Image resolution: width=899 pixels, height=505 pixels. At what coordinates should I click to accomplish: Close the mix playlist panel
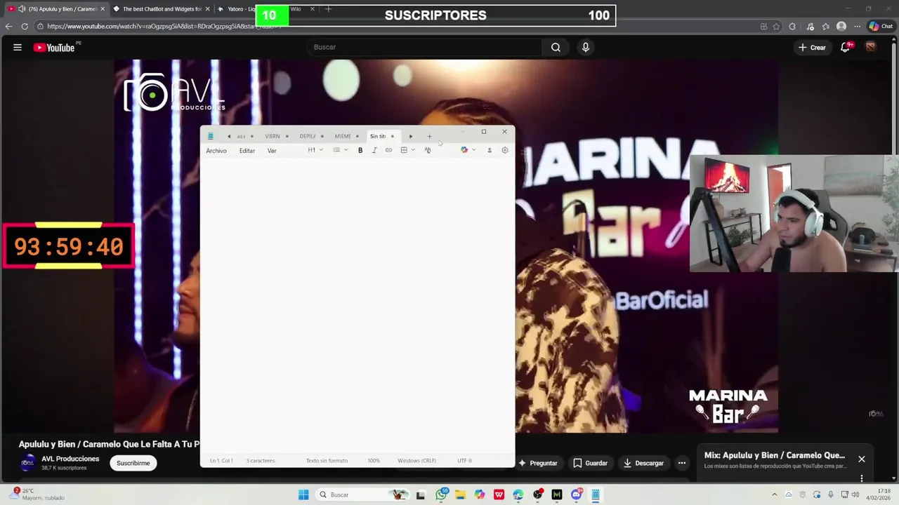pyautogui.click(x=862, y=459)
